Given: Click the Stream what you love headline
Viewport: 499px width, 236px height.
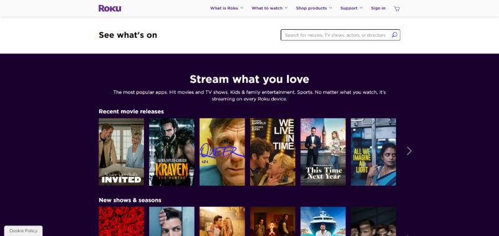Looking at the screenshot, I should [x=249, y=79].
